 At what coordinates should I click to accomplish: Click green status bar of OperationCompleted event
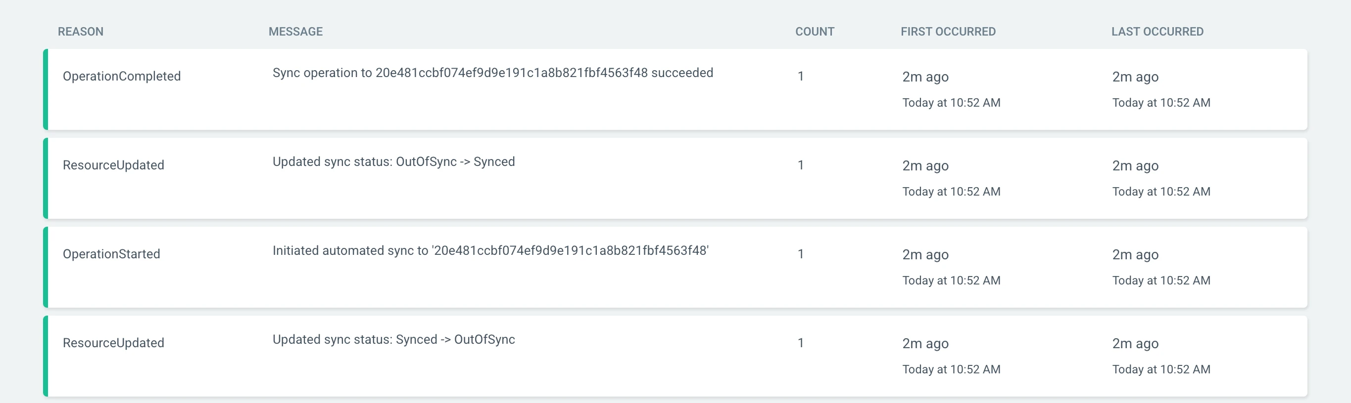46,89
